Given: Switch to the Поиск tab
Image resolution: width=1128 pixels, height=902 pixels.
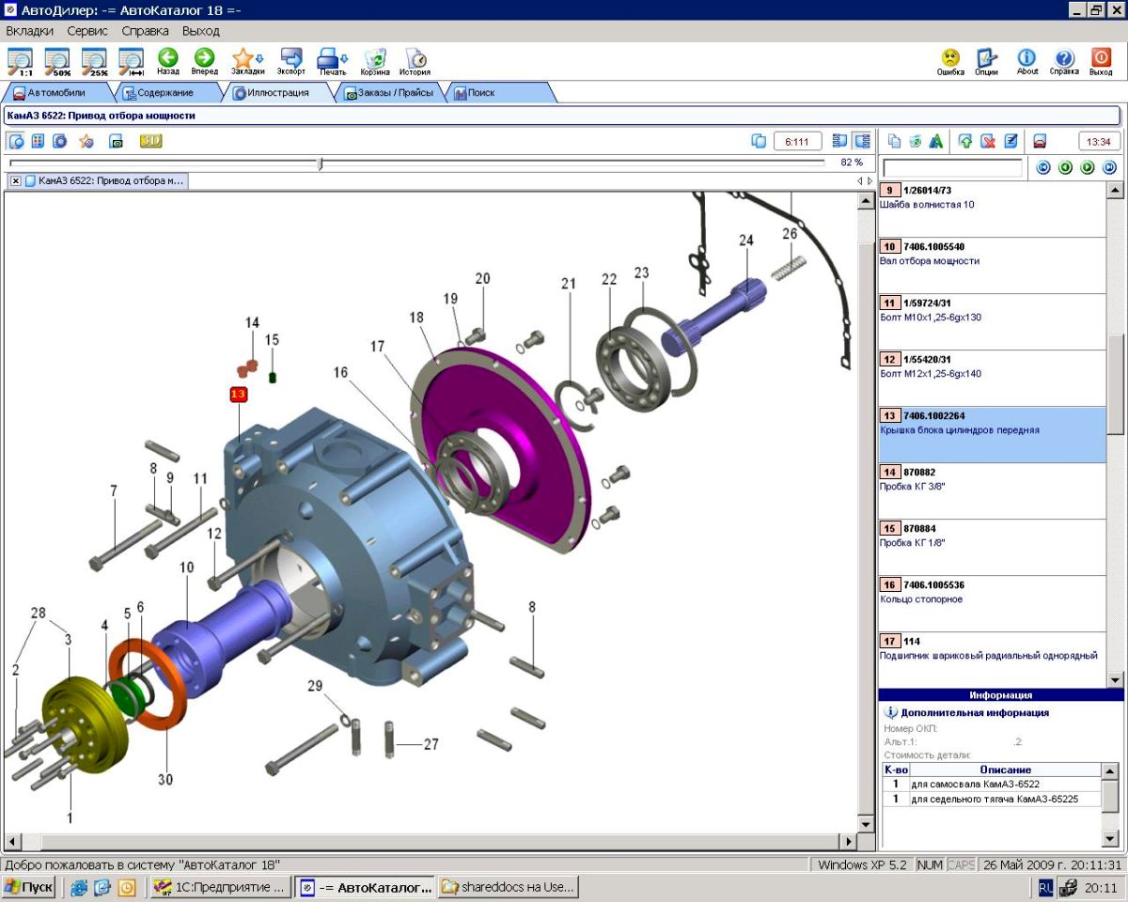Looking at the screenshot, I should click(498, 93).
